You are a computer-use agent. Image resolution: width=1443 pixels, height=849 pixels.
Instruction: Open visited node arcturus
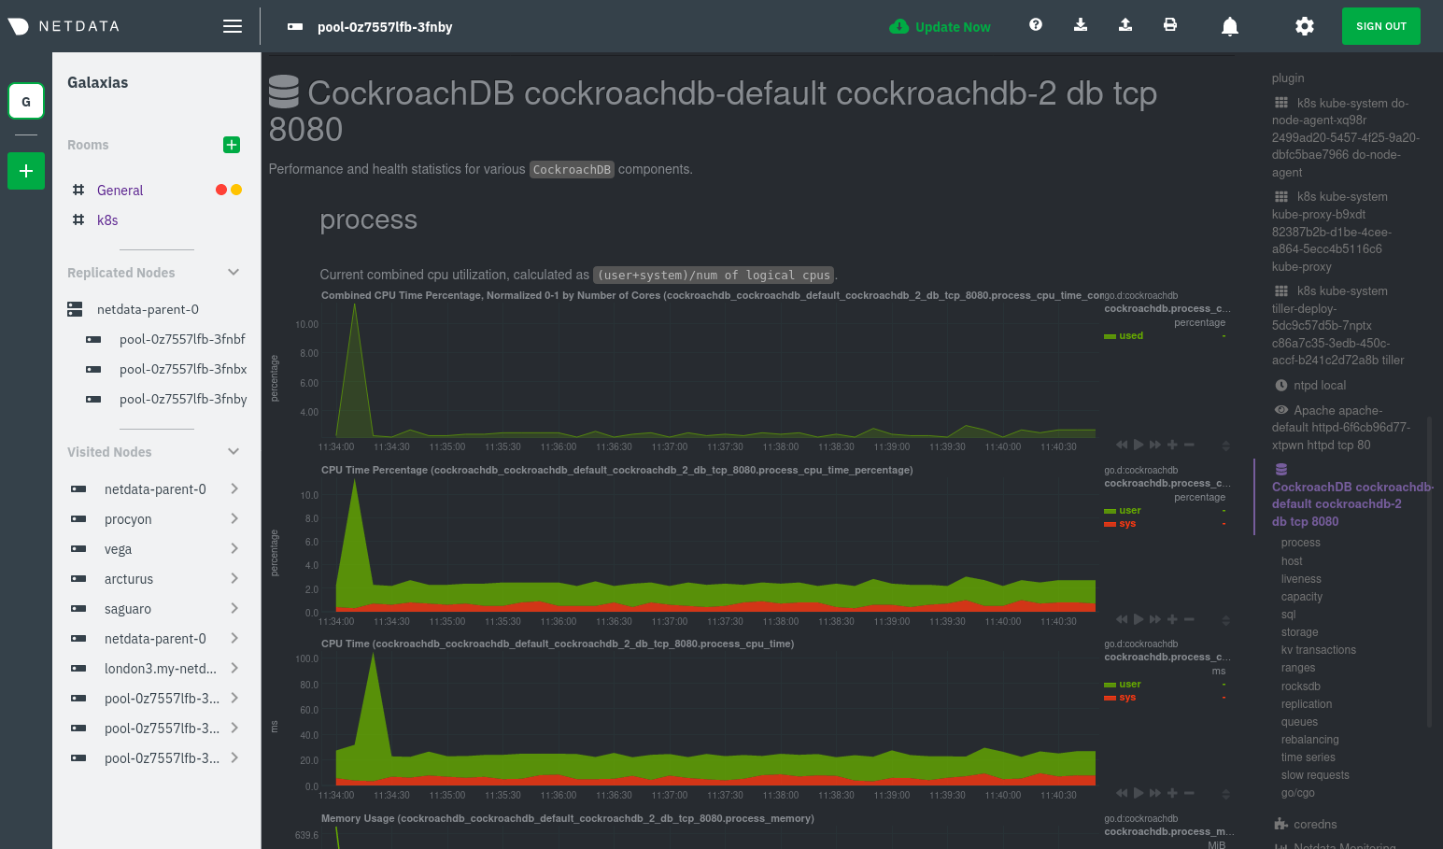(129, 579)
